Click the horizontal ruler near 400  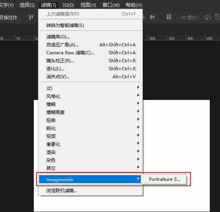click(x=190, y=38)
